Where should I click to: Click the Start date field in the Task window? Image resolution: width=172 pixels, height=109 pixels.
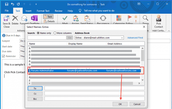click(22, 46)
